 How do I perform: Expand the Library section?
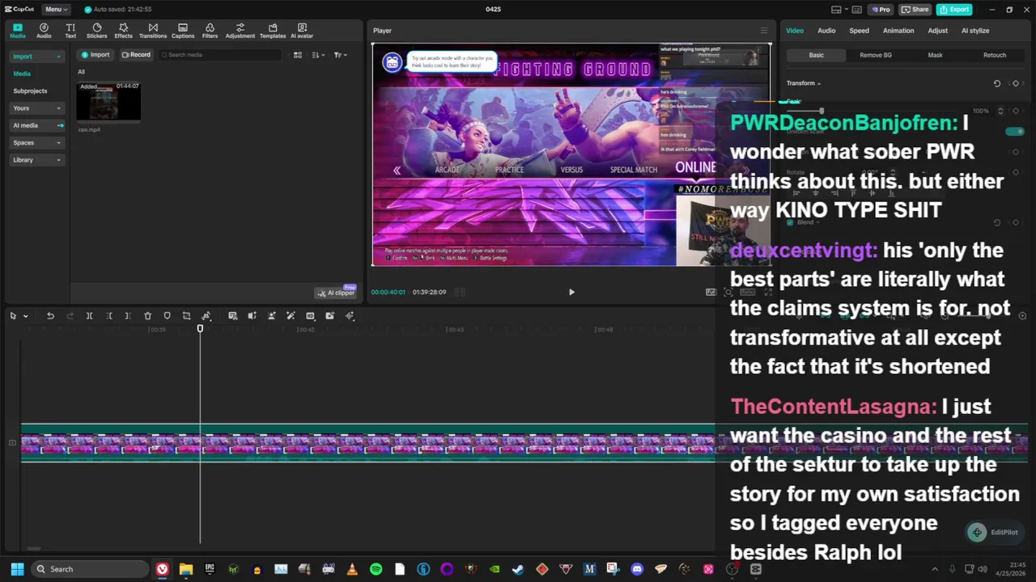pyautogui.click(x=37, y=160)
